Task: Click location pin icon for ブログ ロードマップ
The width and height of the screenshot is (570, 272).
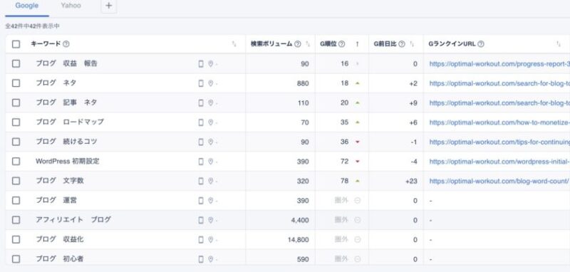Action: point(210,122)
